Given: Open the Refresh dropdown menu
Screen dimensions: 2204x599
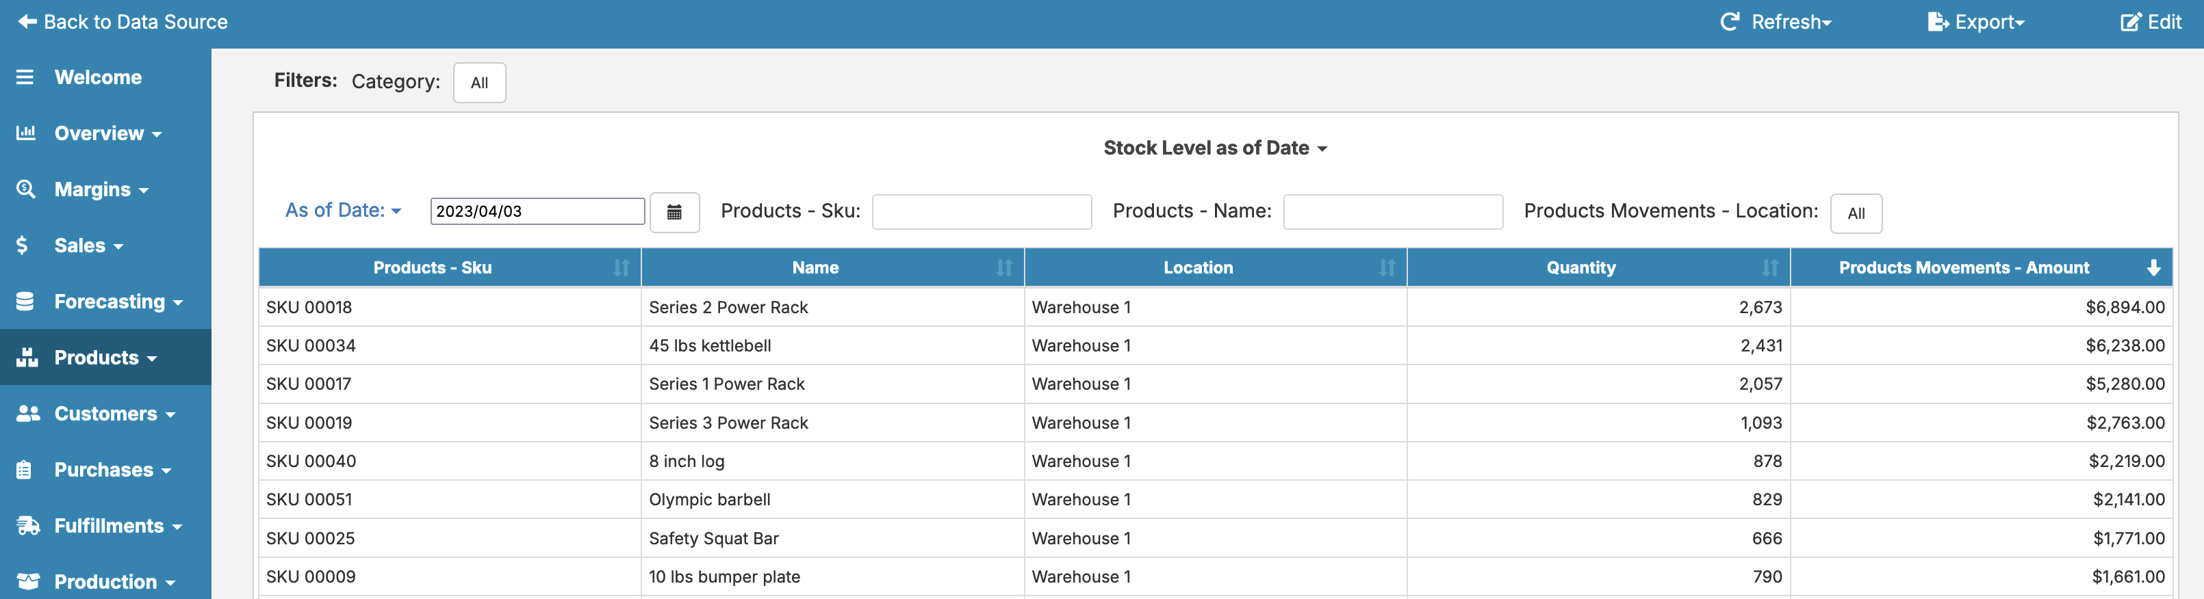Looking at the screenshot, I should (x=1776, y=21).
